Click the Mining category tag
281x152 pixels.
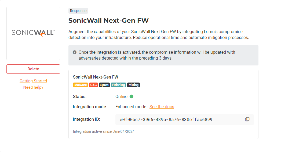tap(133, 85)
